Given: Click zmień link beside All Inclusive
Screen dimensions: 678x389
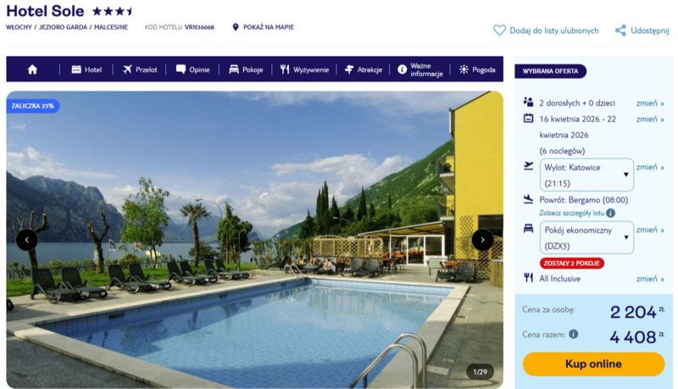Looking at the screenshot, I should 650,279.
